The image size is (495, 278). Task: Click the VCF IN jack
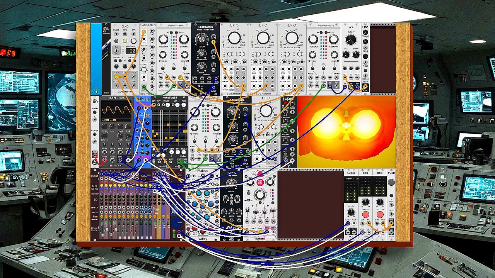tap(345, 86)
